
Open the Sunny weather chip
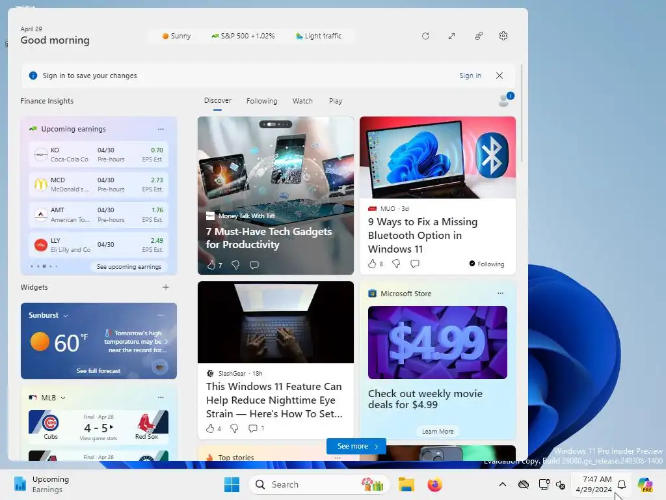[x=176, y=36]
